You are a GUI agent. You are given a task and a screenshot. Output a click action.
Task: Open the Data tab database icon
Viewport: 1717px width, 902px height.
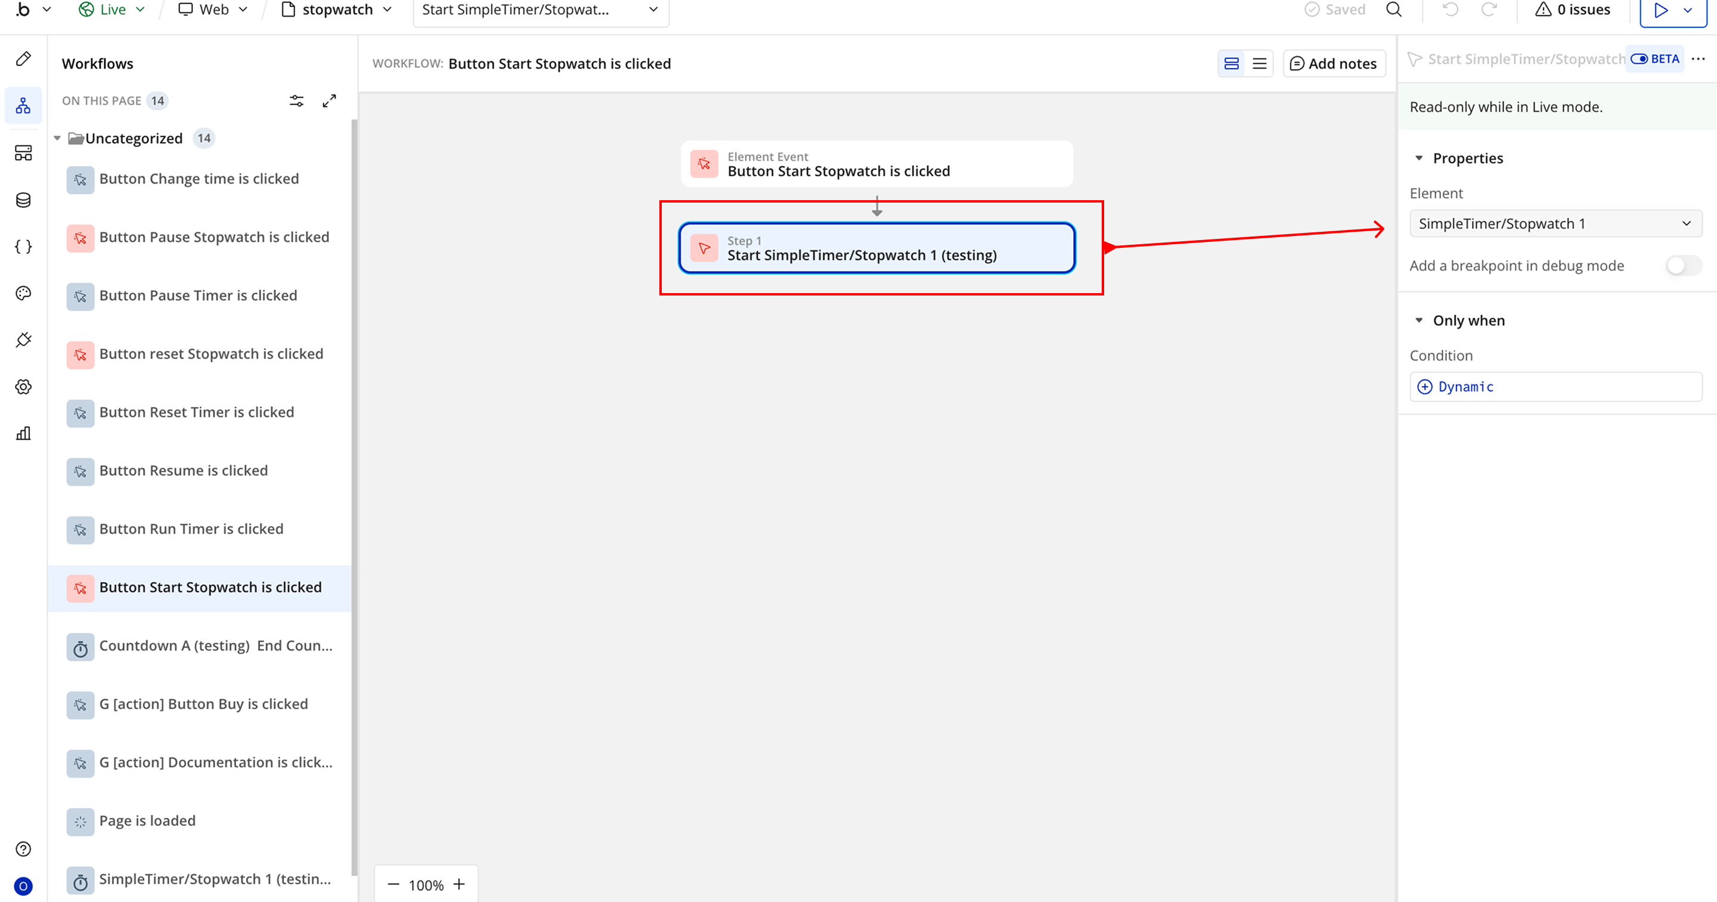pos(23,200)
